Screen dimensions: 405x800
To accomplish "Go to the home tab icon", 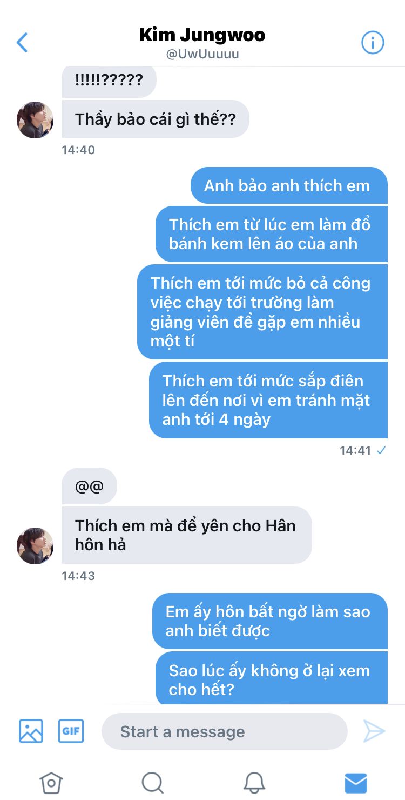I will pyautogui.click(x=51, y=782).
